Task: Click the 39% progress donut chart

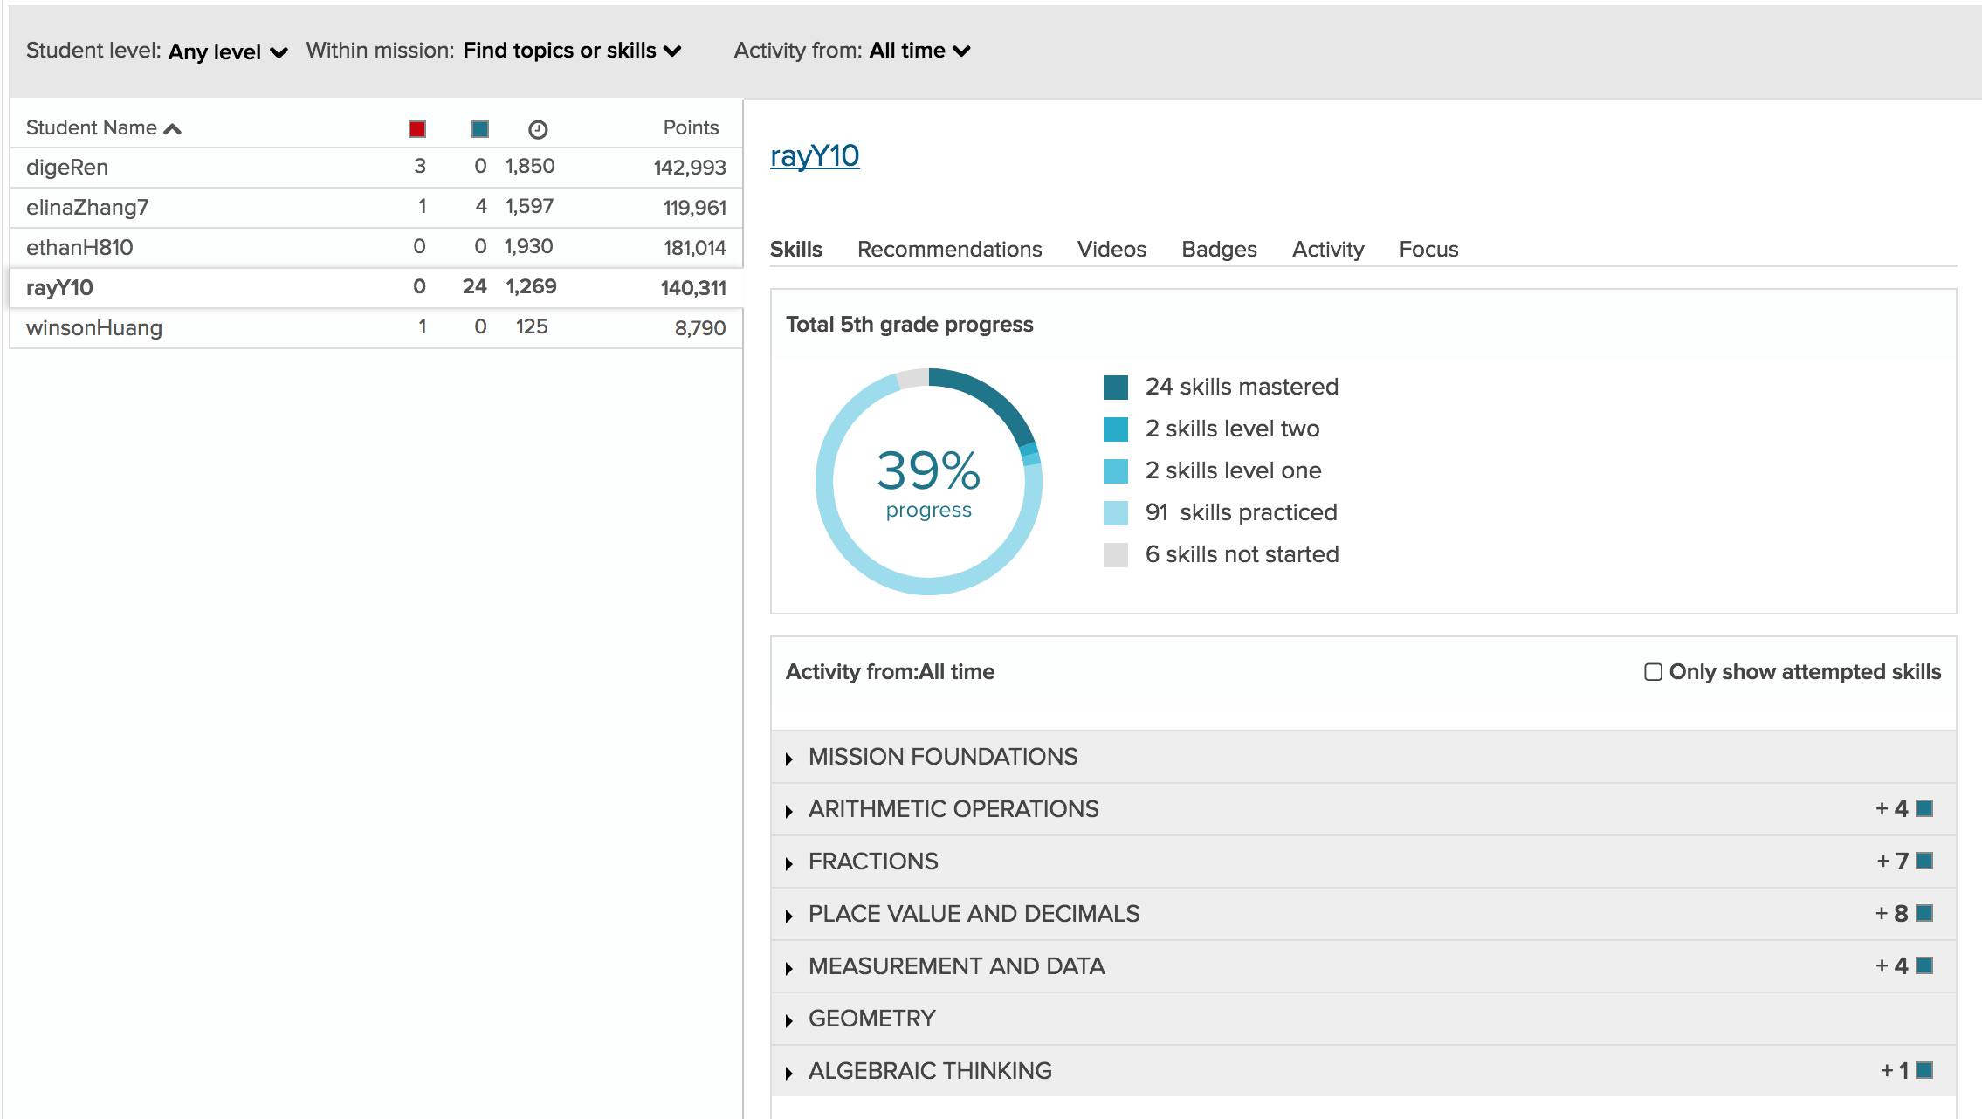Action: tap(929, 482)
